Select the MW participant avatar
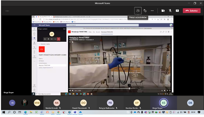Image resolution: width=204 pixels, height=117 pixels. tap(37, 103)
